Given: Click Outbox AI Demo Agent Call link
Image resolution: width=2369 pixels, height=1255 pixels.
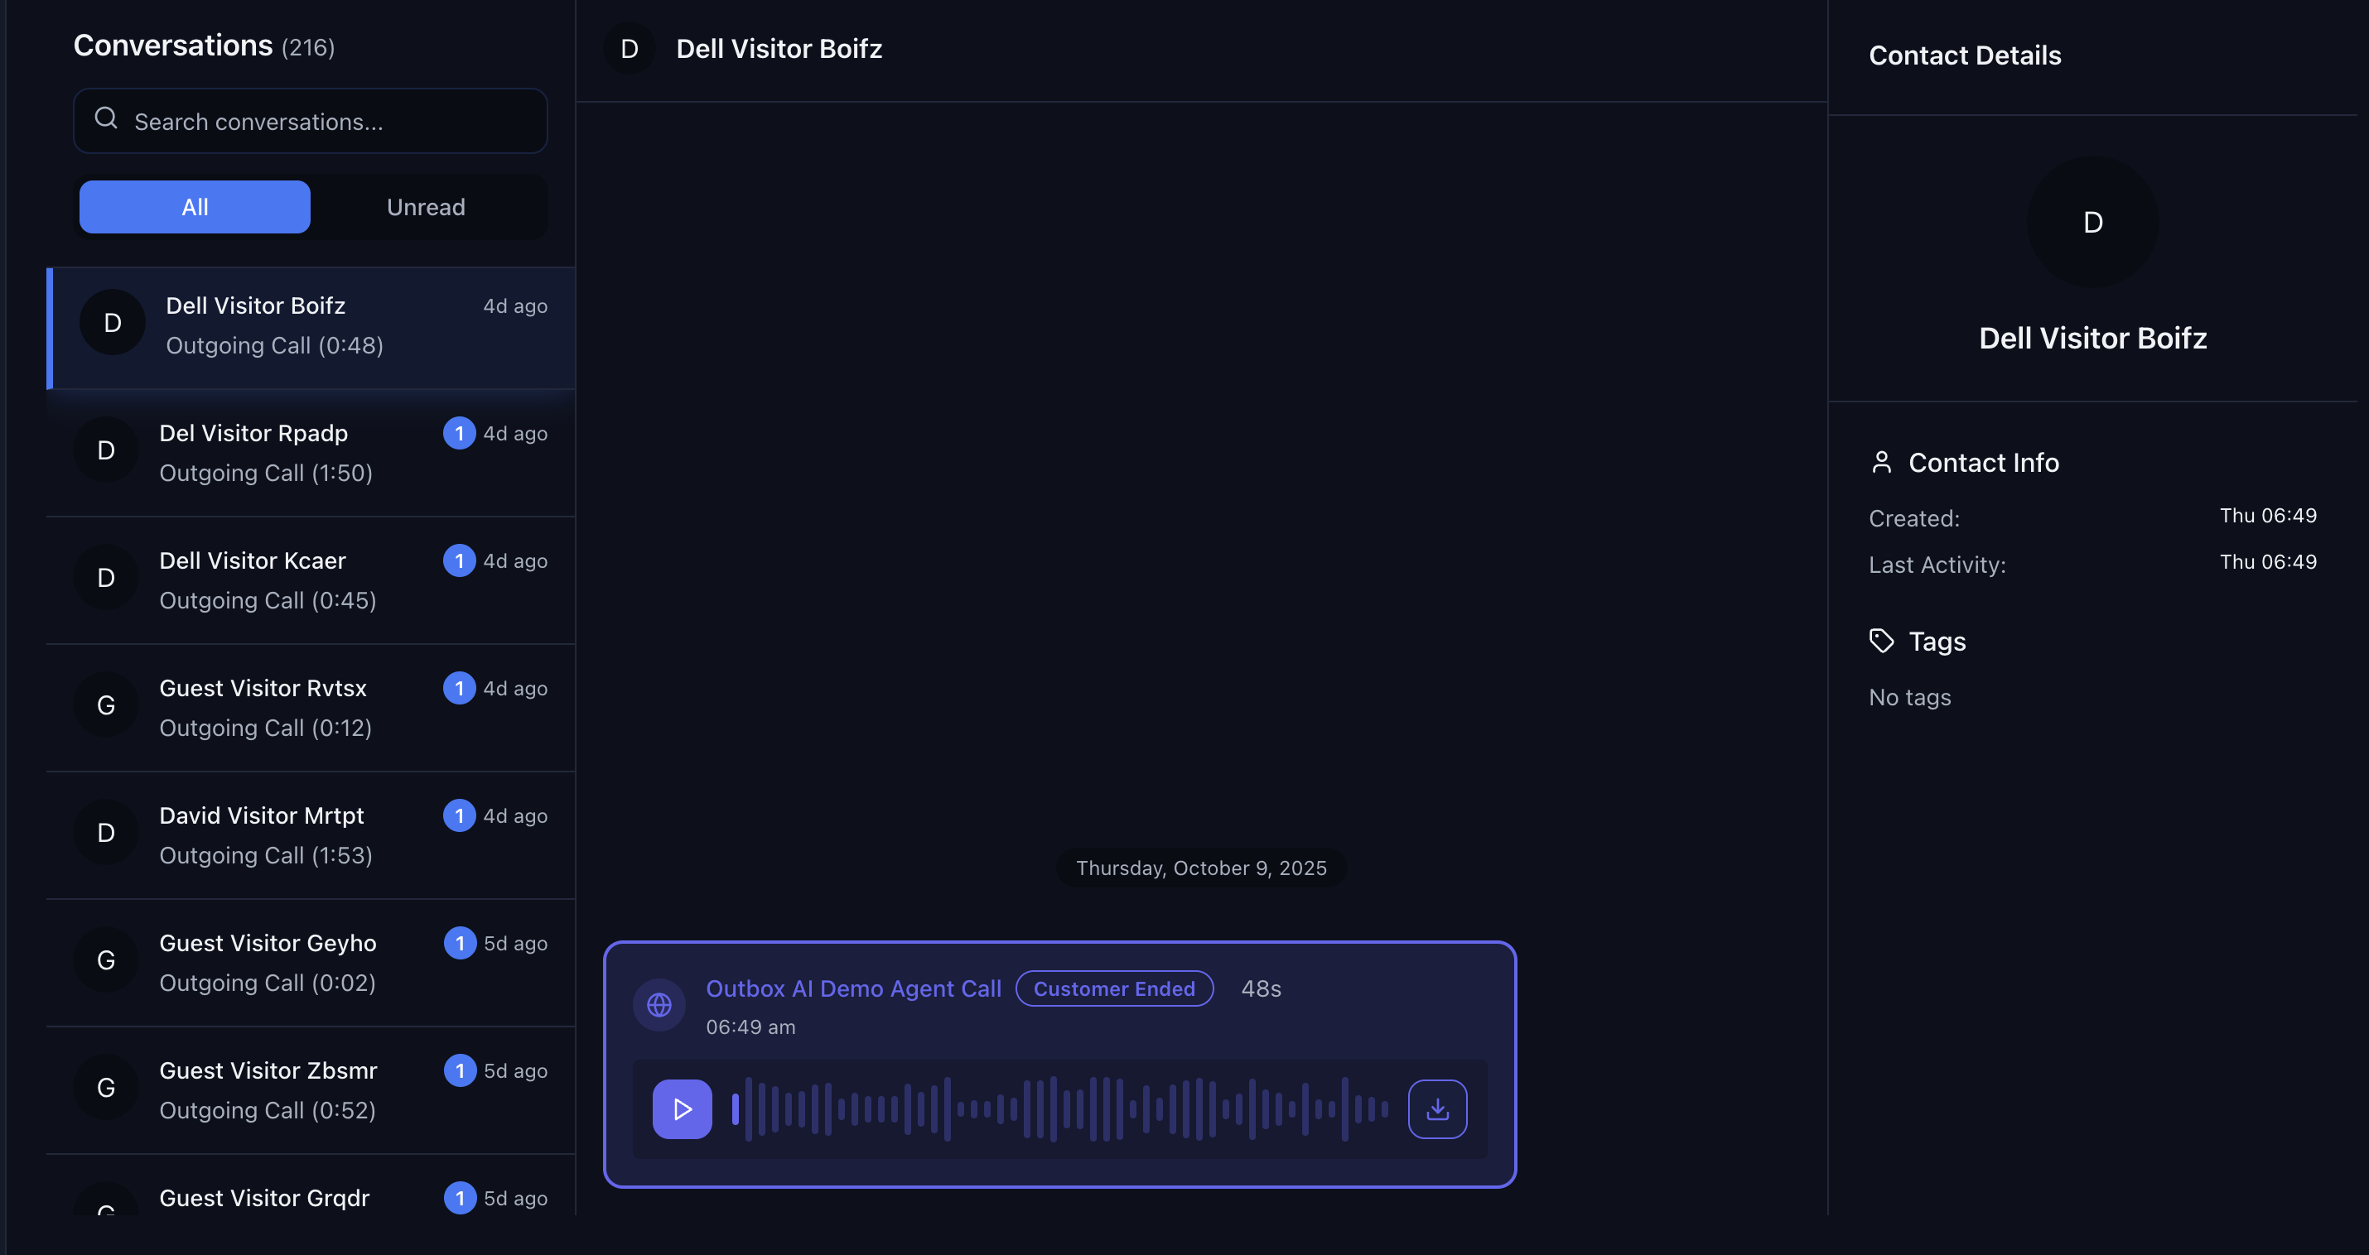Looking at the screenshot, I should pyautogui.click(x=852, y=988).
